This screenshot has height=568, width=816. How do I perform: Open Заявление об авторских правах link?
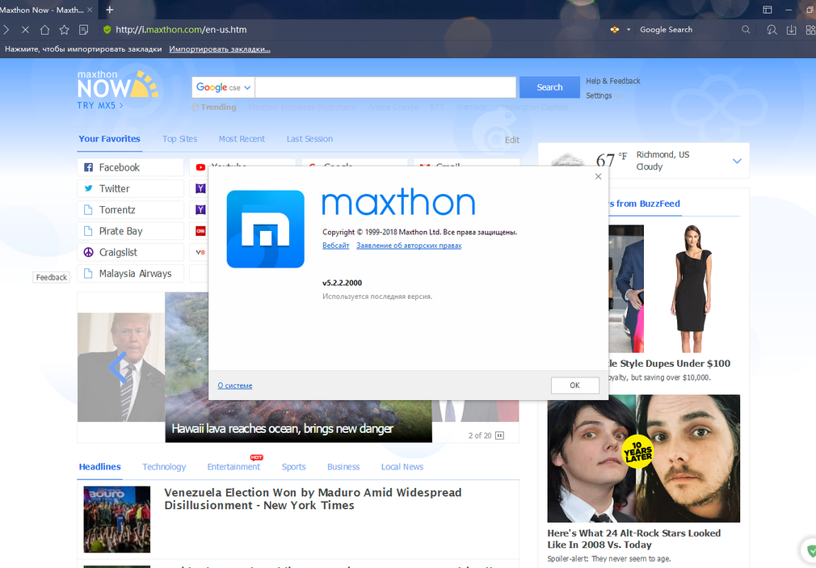tap(409, 246)
